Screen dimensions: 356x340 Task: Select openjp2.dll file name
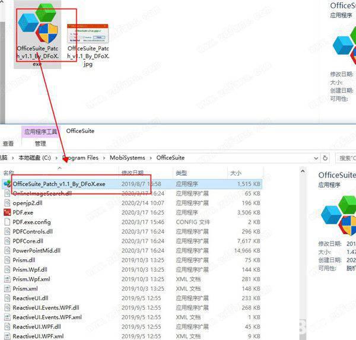pyautogui.click(x=27, y=203)
